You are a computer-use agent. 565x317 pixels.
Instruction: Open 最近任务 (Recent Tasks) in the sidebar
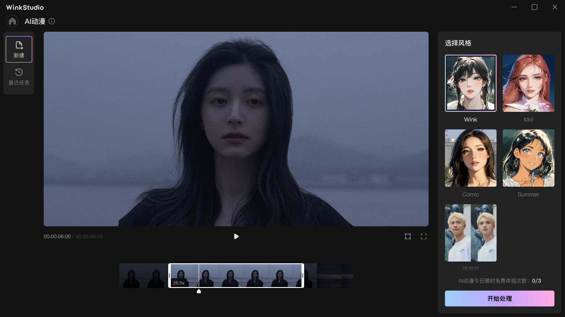point(19,76)
